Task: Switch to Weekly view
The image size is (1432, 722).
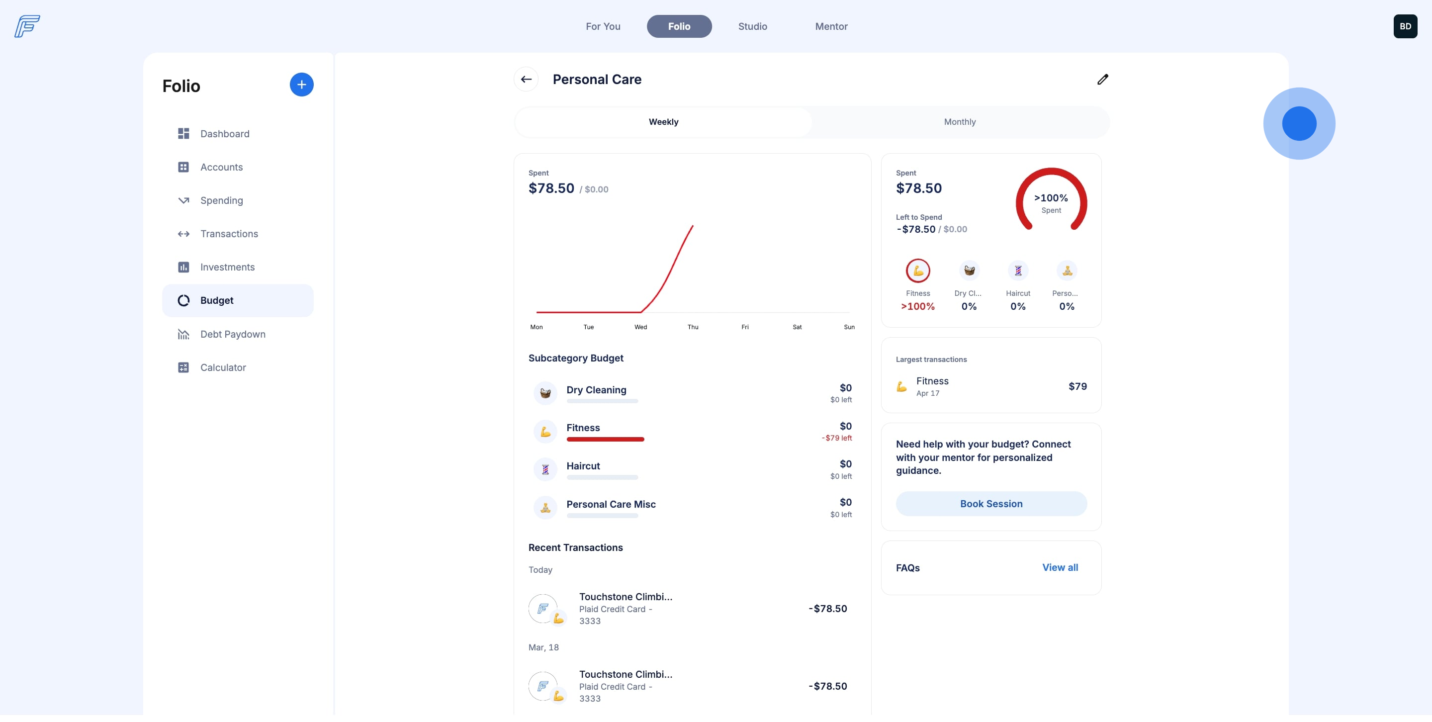Action: coord(663,122)
